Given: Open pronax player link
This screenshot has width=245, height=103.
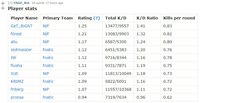Looking at the screenshot, I should (x=17, y=97).
